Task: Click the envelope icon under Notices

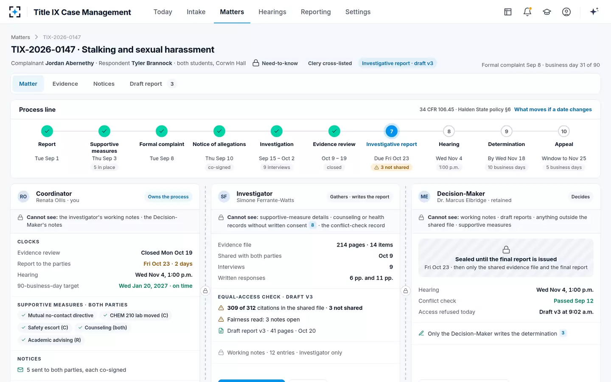Action: (x=20, y=370)
